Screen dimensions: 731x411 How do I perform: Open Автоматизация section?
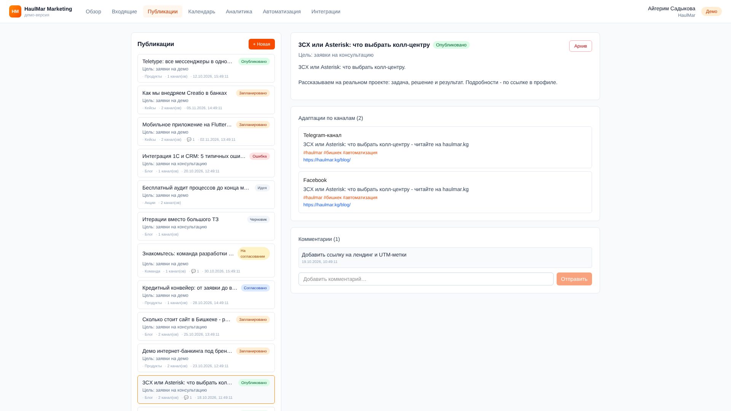pos(282,11)
